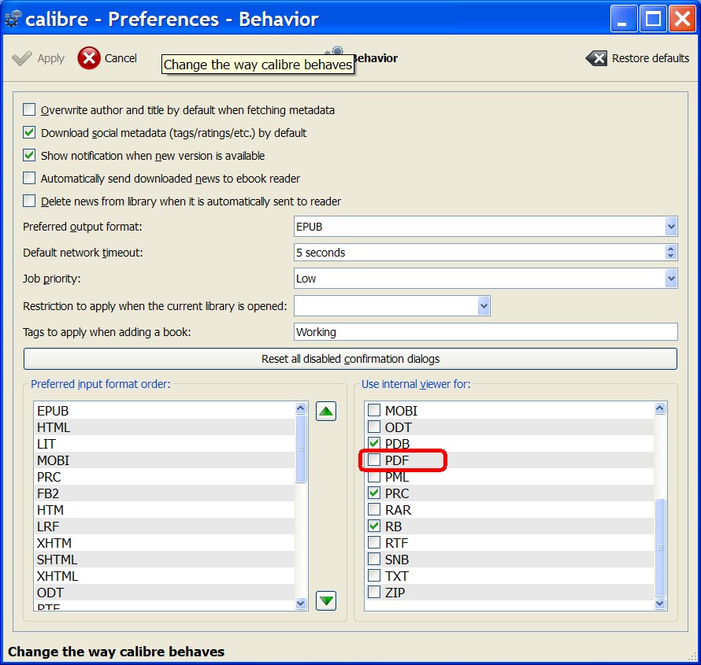Screen dimensions: 701x665
Task: Click the red Cancel X icon
Action: (x=89, y=58)
